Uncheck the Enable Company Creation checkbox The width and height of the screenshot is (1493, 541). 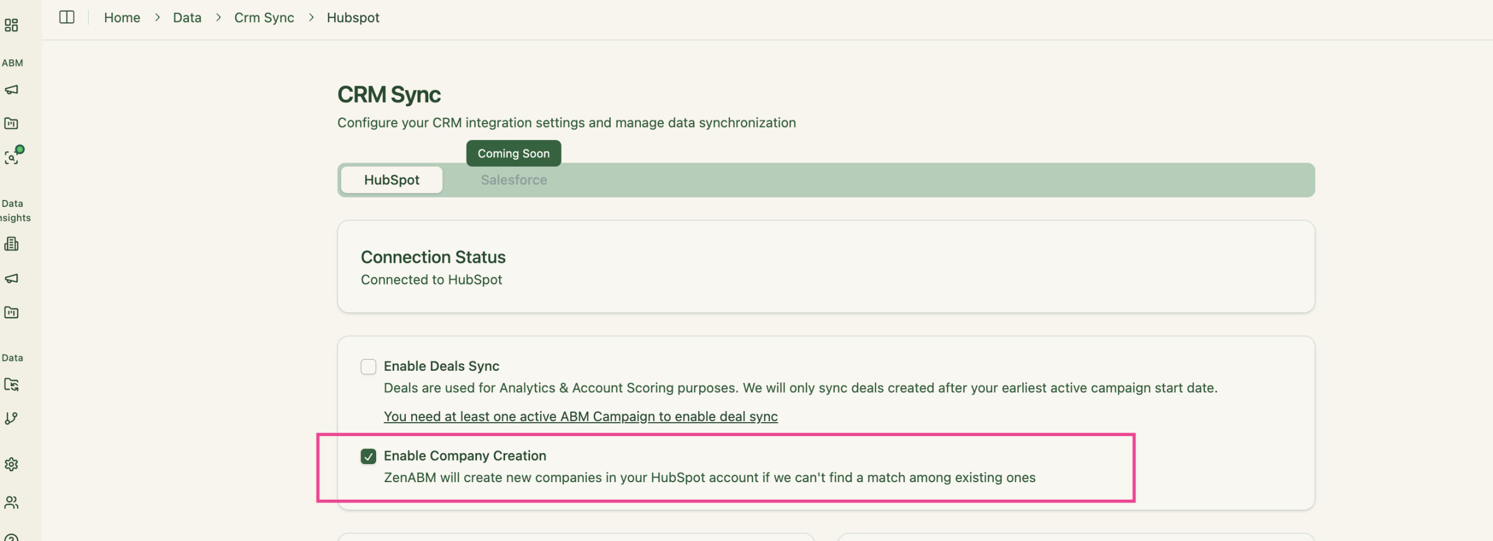click(x=368, y=456)
